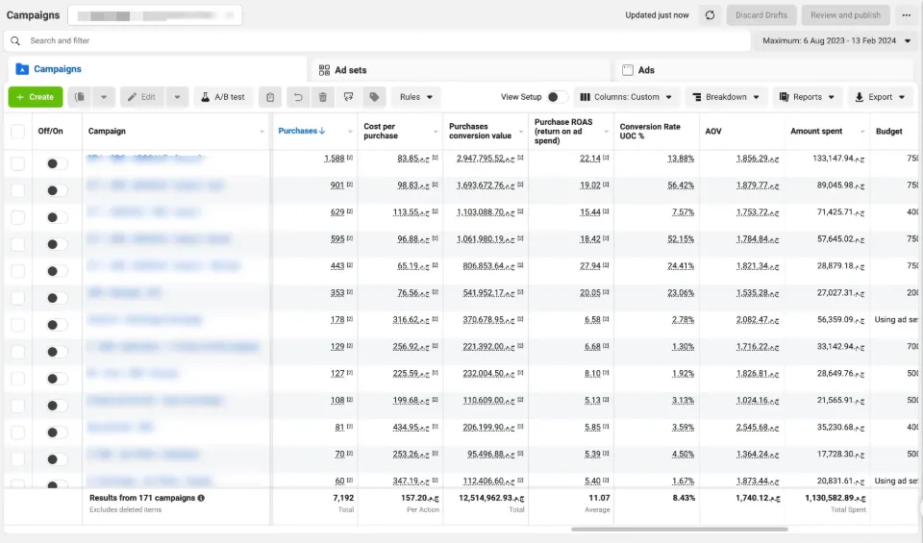Click the 1,856.29 AOV value
923x543 pixels.
[757, 159]
